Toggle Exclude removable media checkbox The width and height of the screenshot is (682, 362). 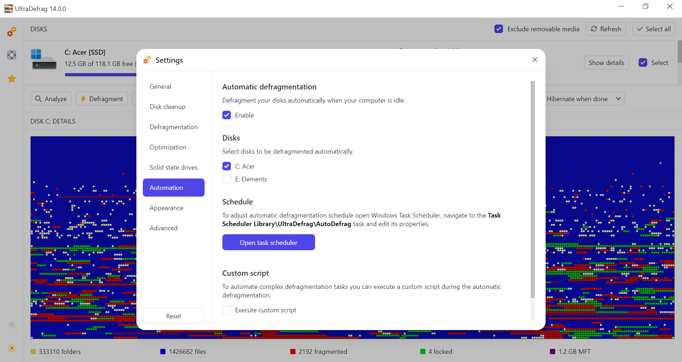point(499,29)
